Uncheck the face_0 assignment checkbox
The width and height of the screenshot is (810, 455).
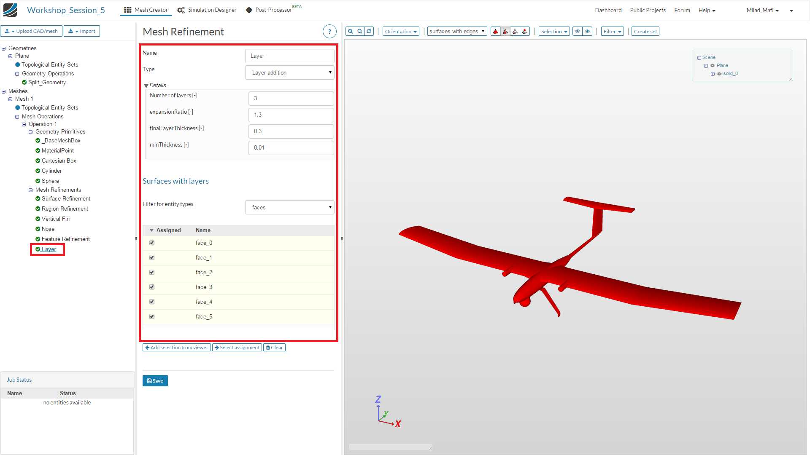[x=152, y=243]
